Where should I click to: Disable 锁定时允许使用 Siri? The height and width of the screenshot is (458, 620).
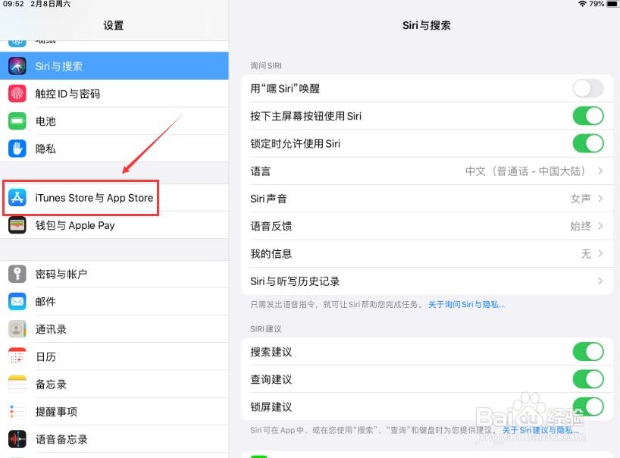pos(588,143)
